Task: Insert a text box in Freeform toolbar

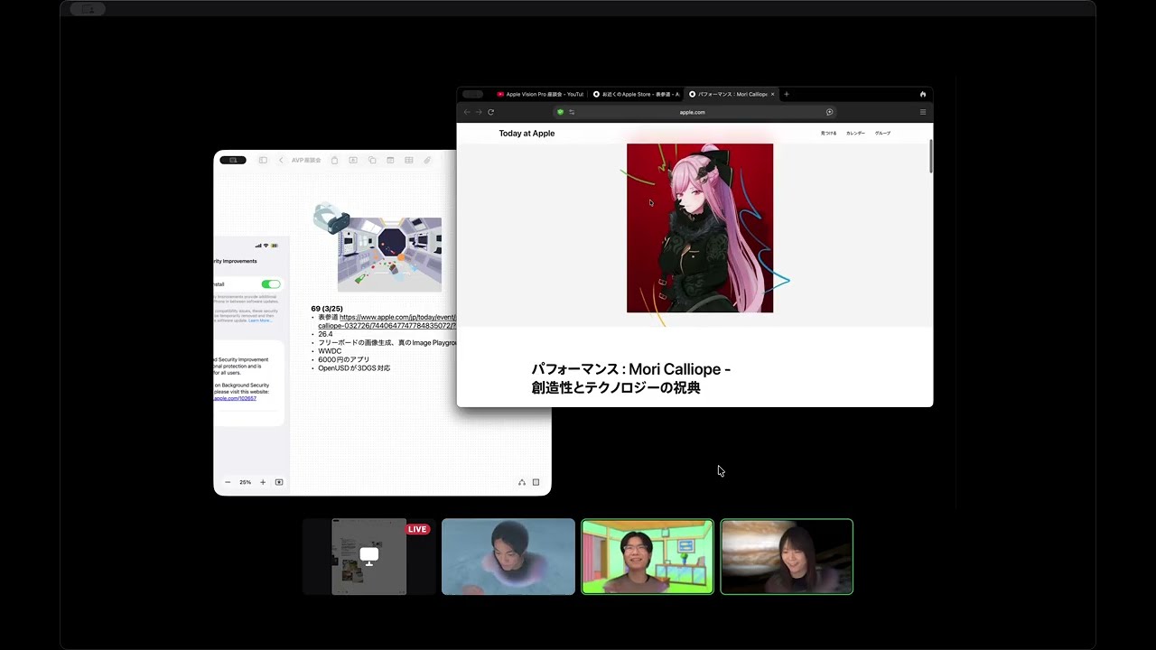Action: (353, 160)
